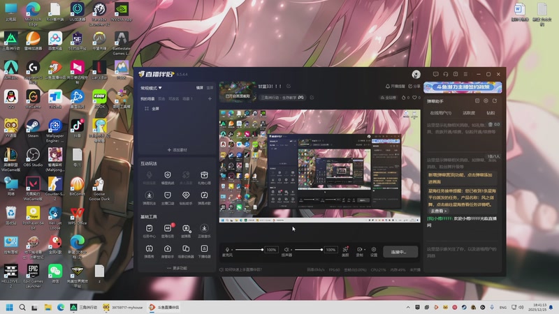The height and width of the screenshot is (314, 559).
Task: Open taskbar search icon
Action: [x=22, y=307]
